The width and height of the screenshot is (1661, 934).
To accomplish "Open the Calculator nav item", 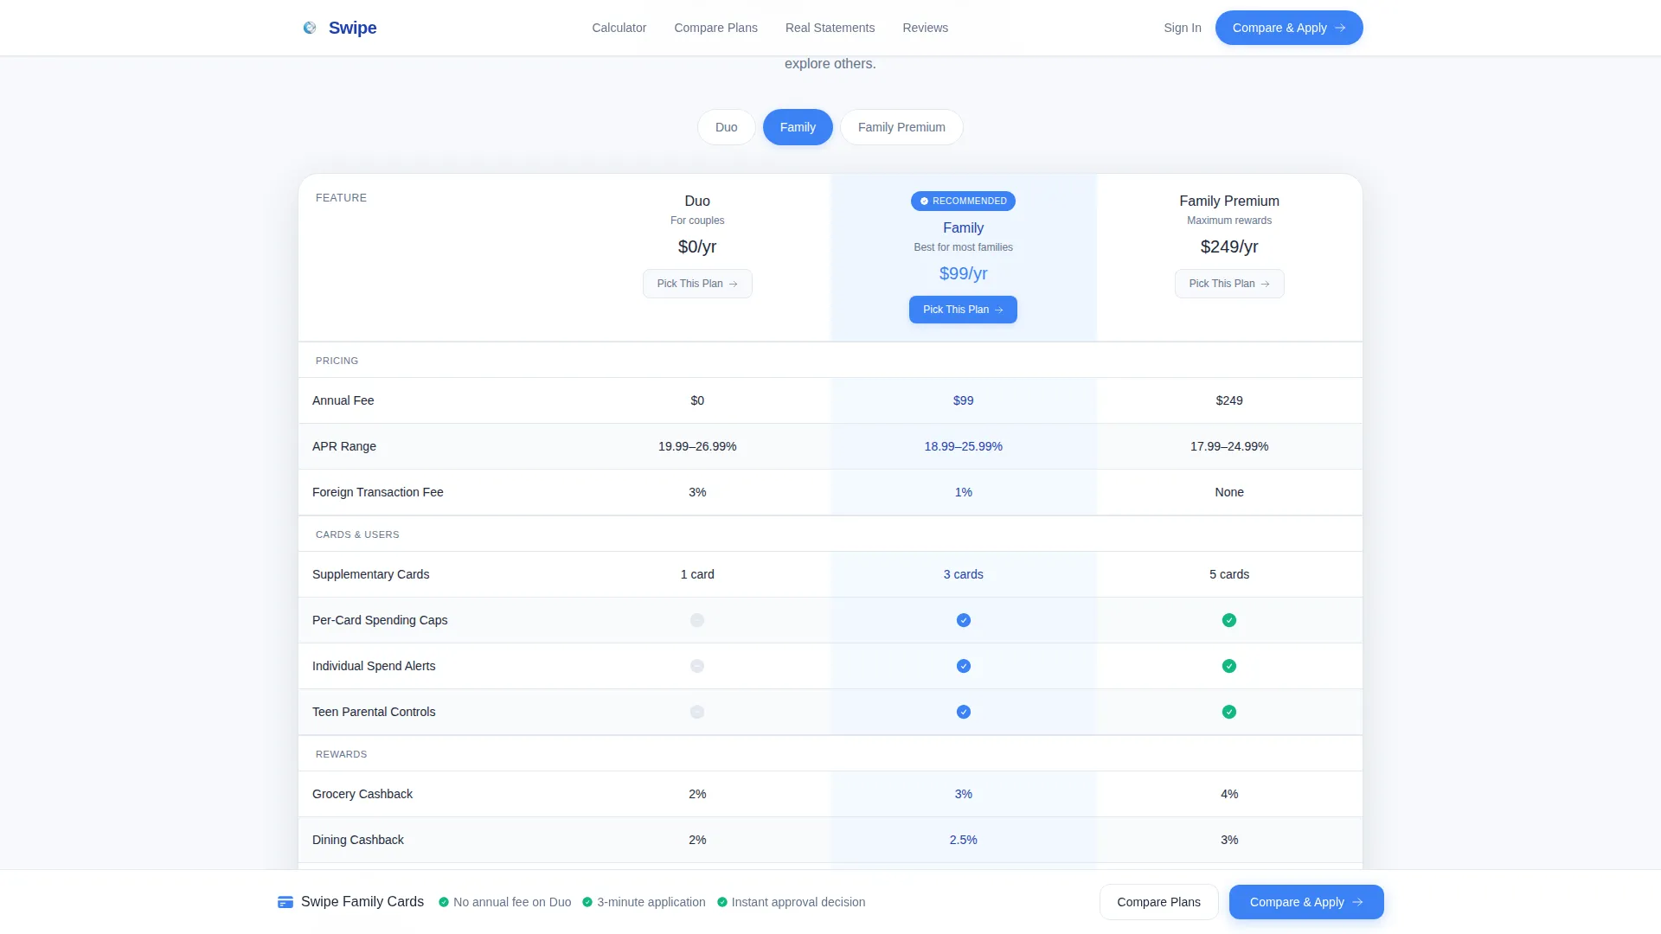I will click(619, 28).
